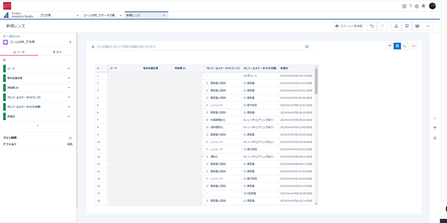447x223 pixels.
Task: Open the sigma formula dropdown
Action: coord(414,46)
